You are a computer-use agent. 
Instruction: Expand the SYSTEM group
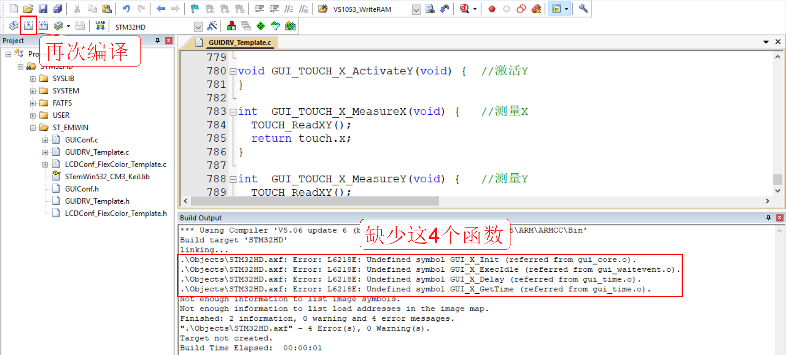coord(33,91)
